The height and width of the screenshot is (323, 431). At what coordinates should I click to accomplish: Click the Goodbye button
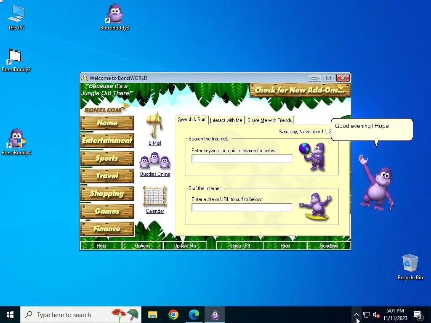coord(328,246)
